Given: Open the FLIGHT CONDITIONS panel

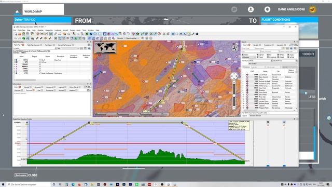Looking at the screenshot, I should tap(289, 20).
